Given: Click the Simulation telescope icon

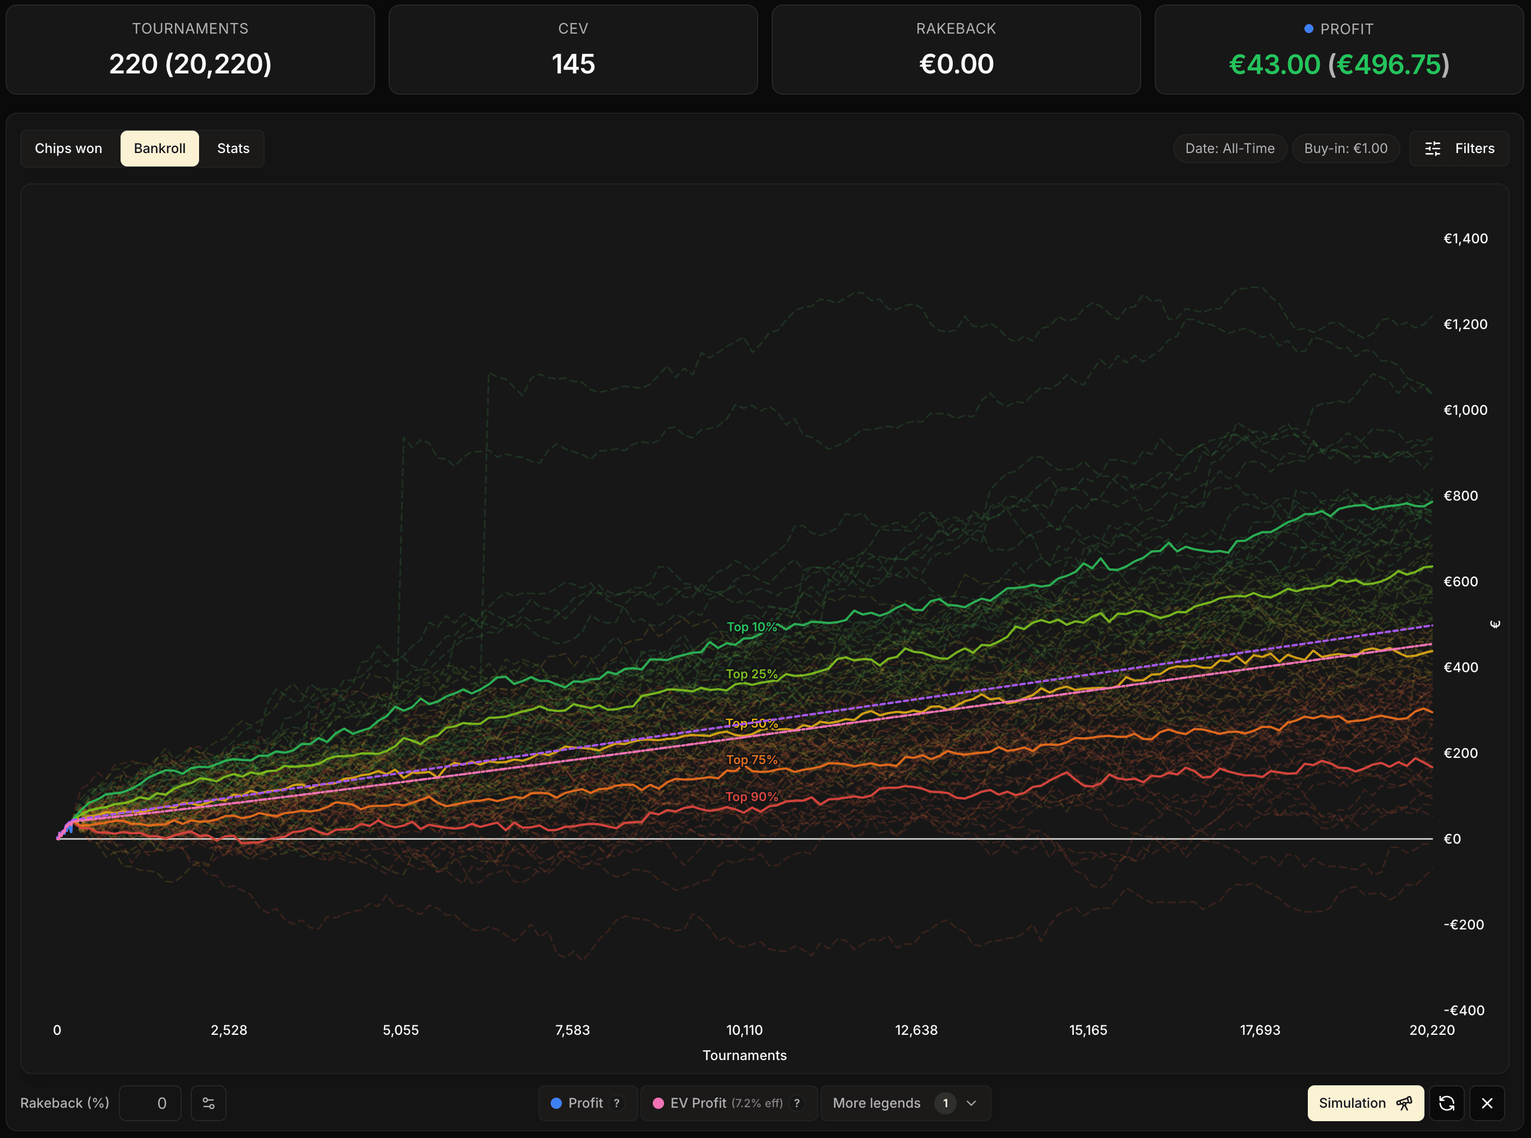Looking at the screenshot, I should point(1404,1103).
